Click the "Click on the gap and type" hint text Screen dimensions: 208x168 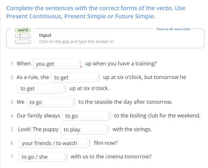click(x=76, y=42)
